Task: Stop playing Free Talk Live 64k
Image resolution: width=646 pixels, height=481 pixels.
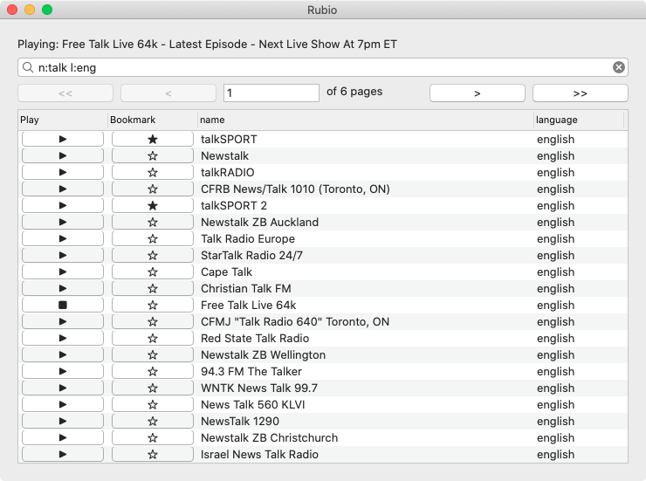Action: 63,305
